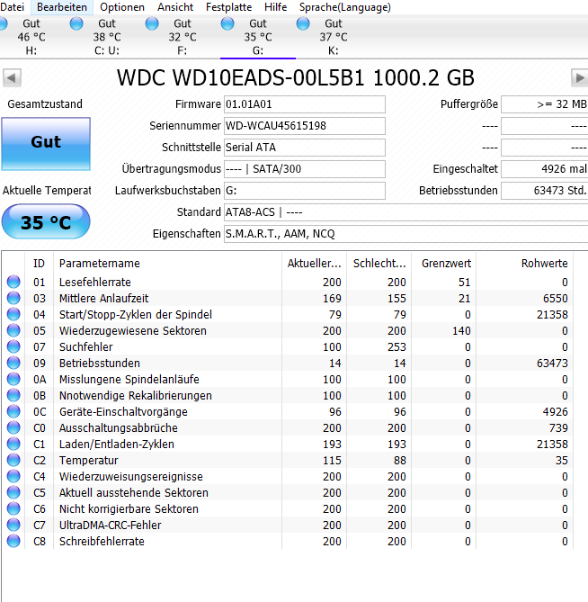Click status orb for Laden/Entladen-Zyklen row

pyautogui.click(x=13, y=444)
